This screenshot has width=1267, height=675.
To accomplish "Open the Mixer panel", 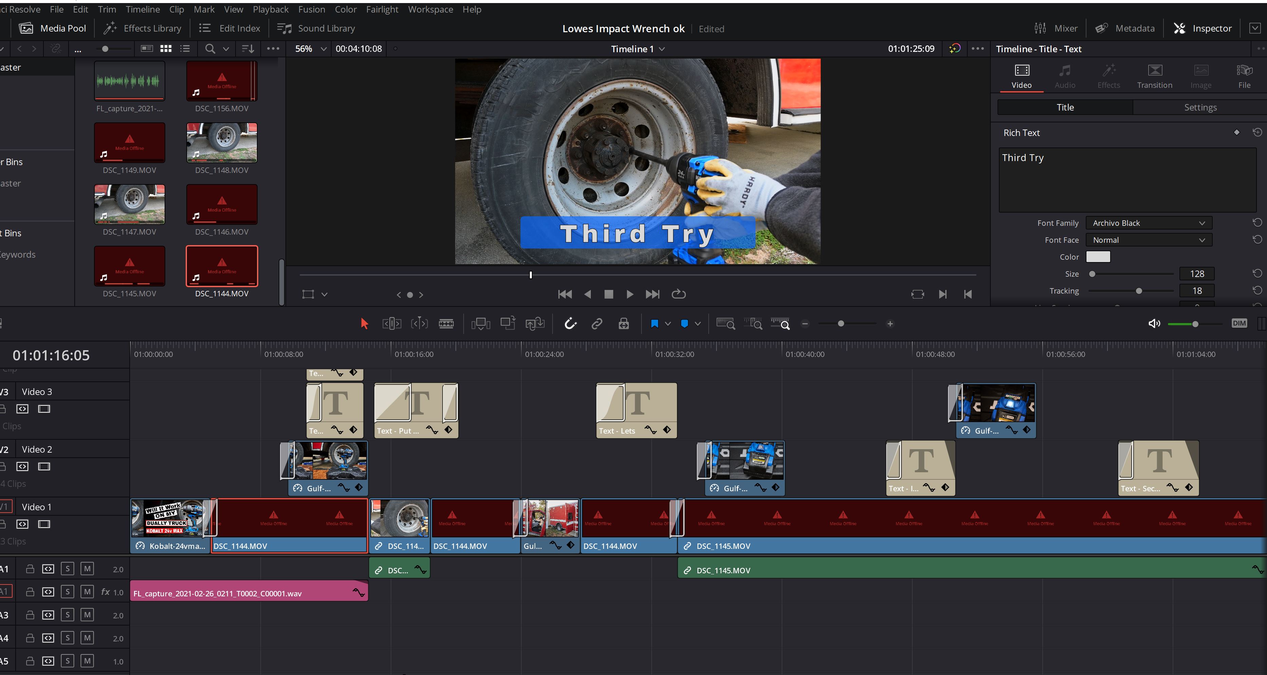I will point(1056,28).
